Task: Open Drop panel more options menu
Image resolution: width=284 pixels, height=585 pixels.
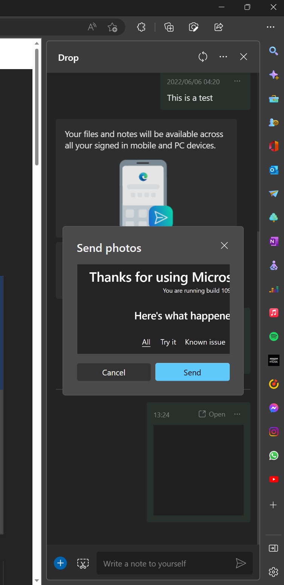Action: coord(223,57)
